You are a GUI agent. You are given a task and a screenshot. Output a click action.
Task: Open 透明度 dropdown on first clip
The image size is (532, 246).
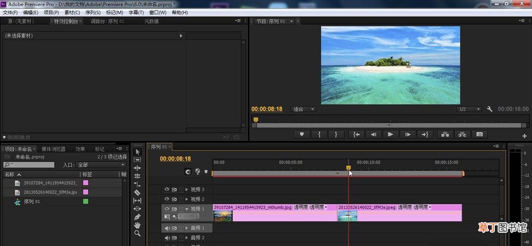311,207
